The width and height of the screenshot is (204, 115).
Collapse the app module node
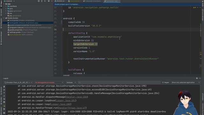click(x=4, y=4)
